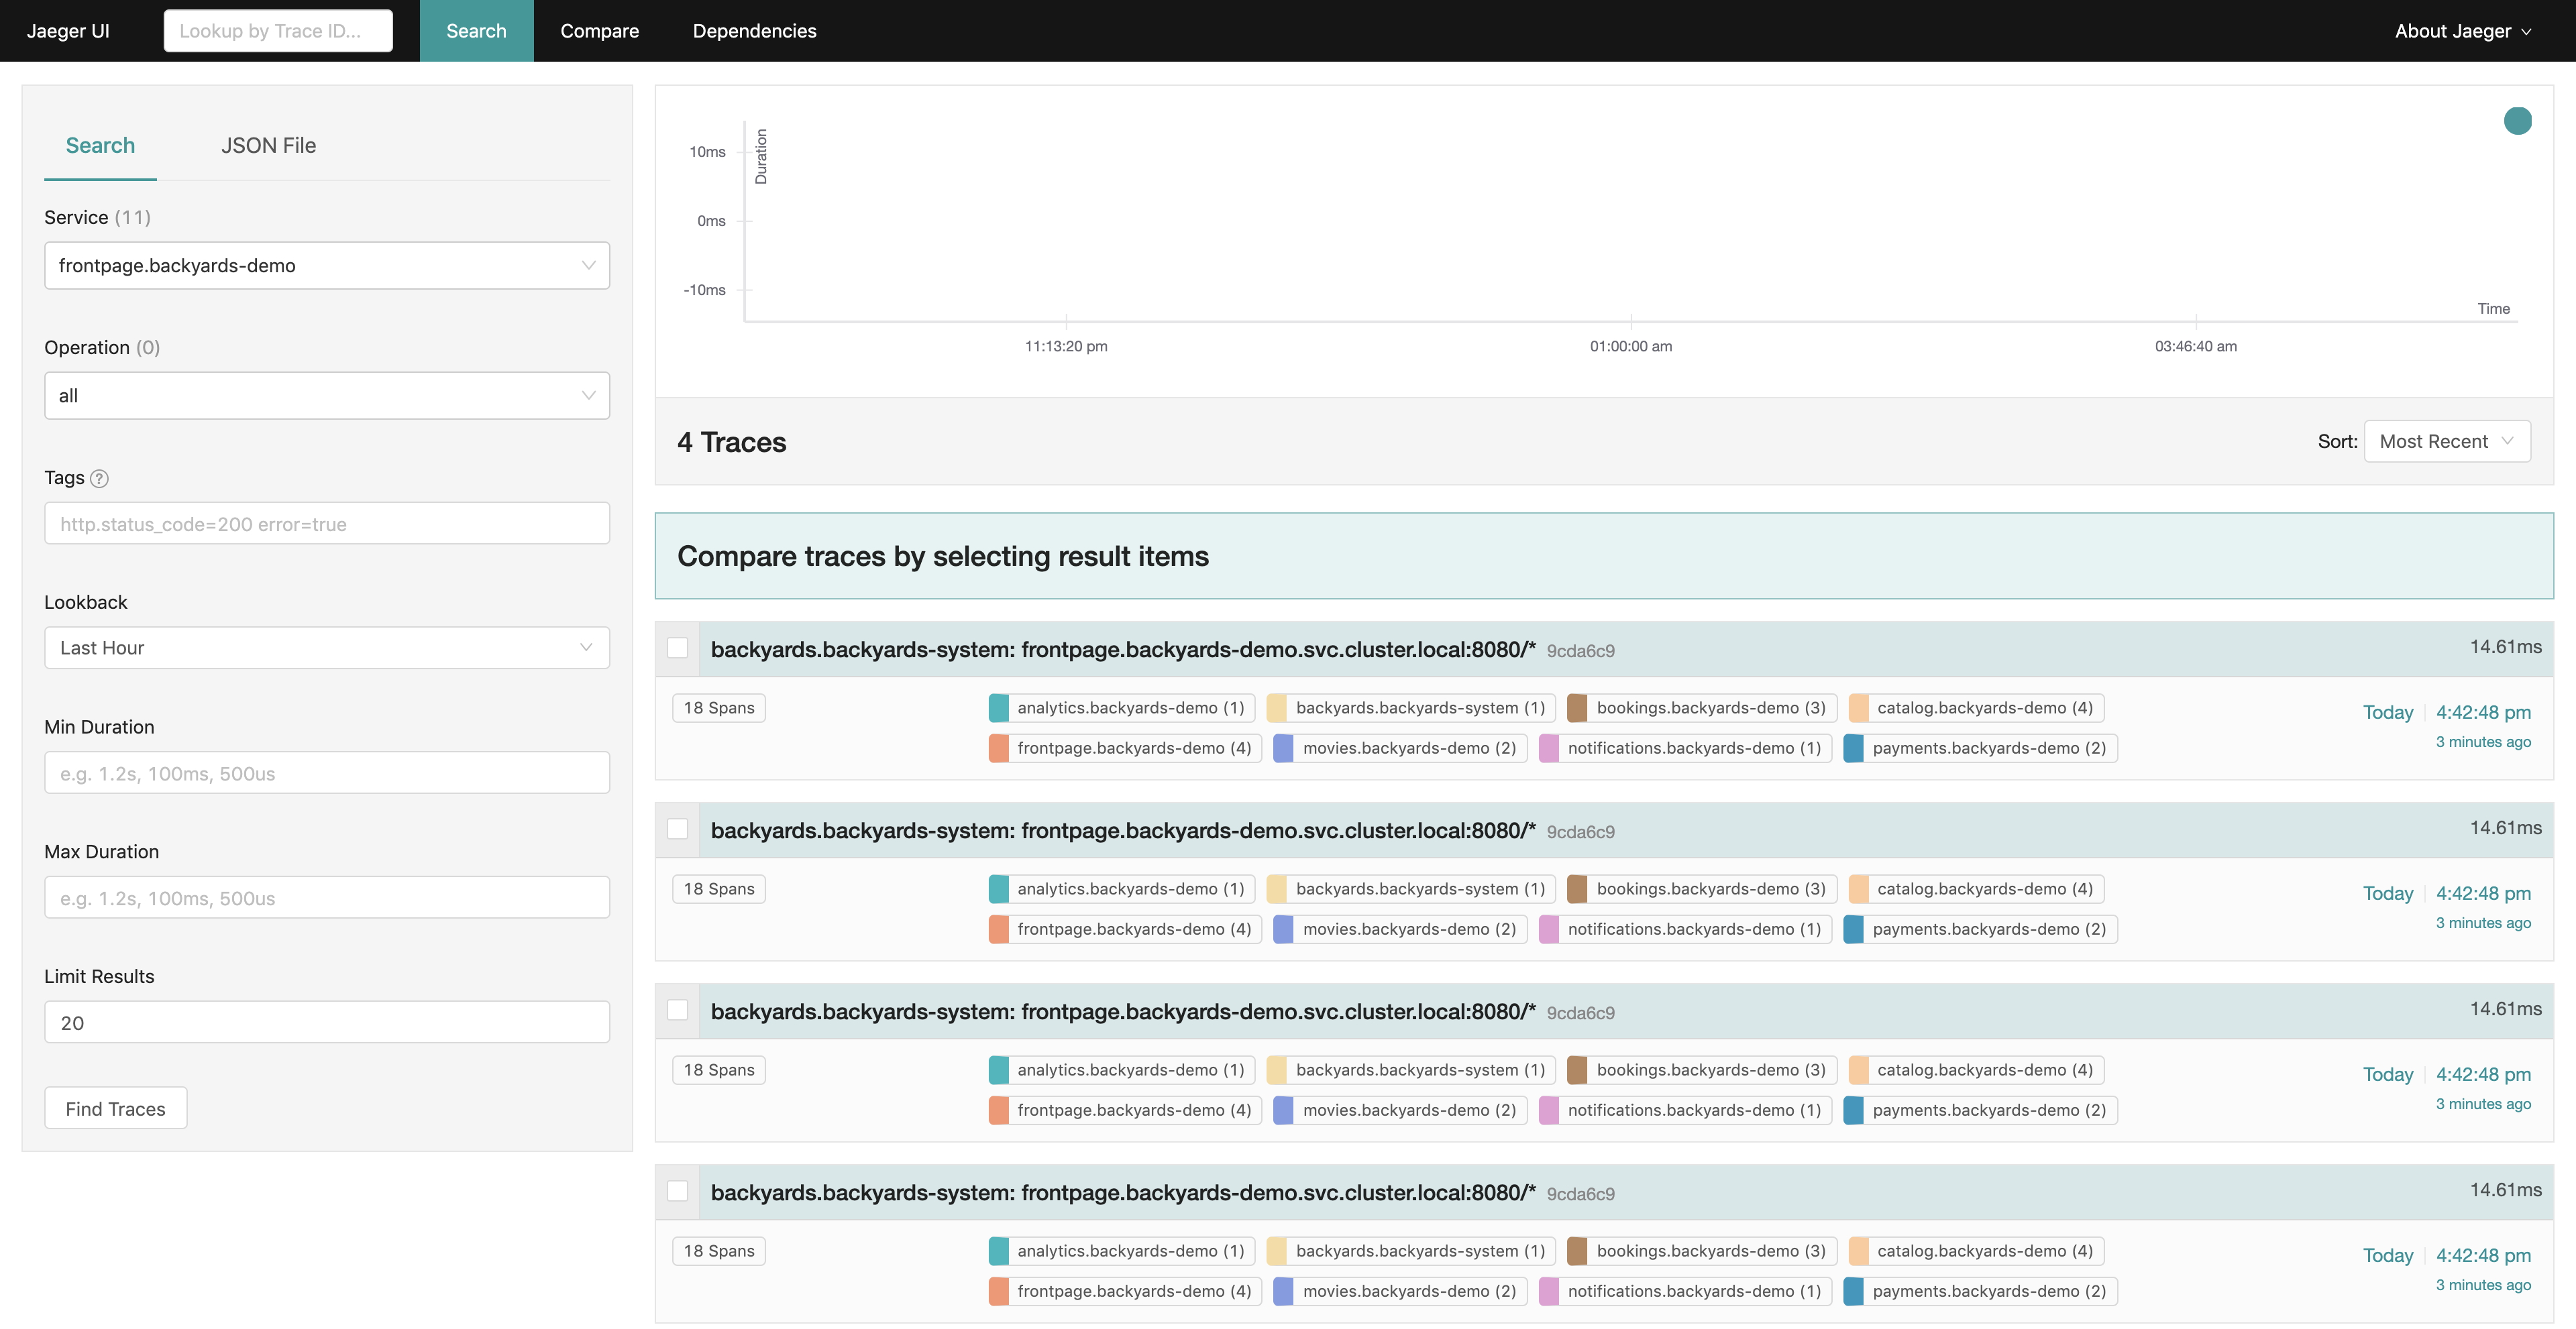The height and width of the screenshot is (1329, 2576).
Task: Focus the Lookup by Trace ID field
Action: 278,31
